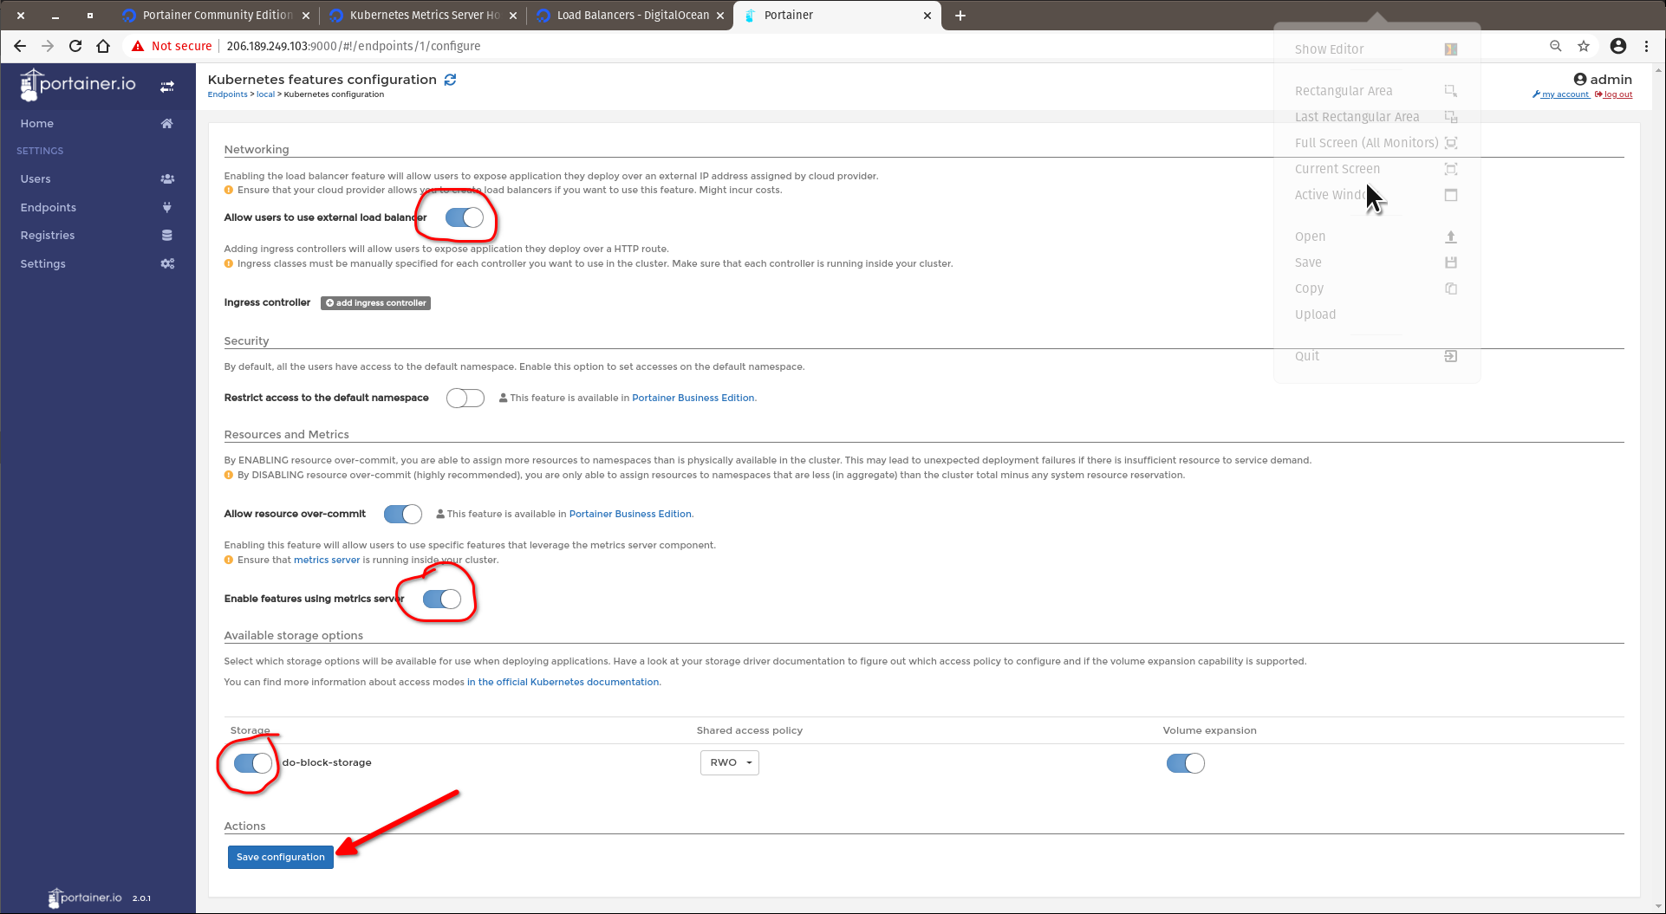This screenshot has width=1666, height=914.
Task: Click the Save floppy disk icon in menu
Action: [x=1451, y=263]
